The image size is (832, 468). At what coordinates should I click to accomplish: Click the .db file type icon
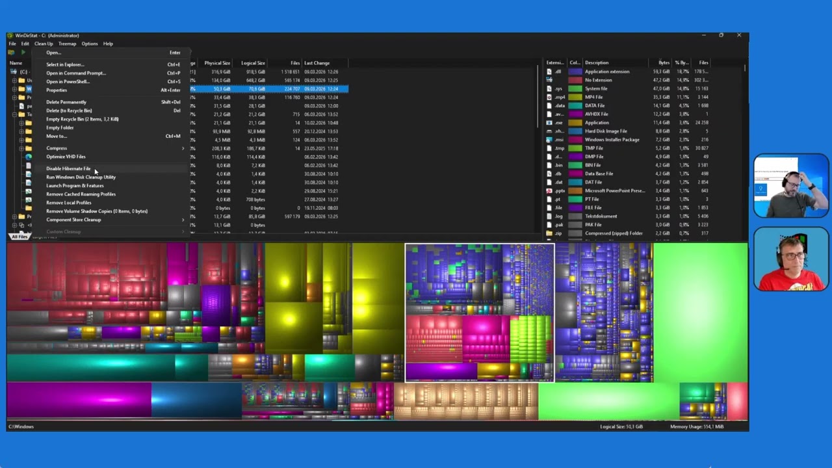click(x=549, y=174)
